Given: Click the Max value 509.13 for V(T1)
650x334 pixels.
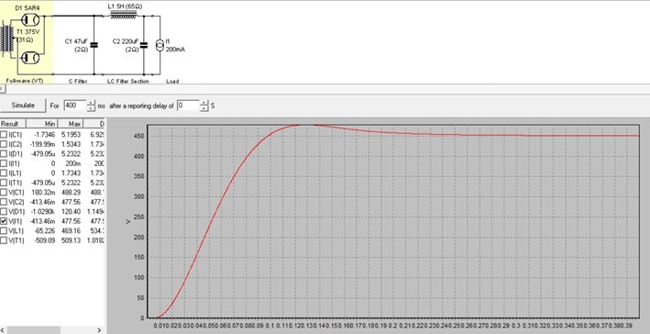Looking at the screenshot, I should coord(72,240).
